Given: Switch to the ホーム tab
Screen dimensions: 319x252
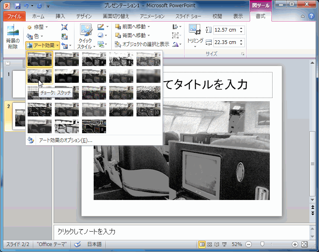Looking at the screenshot, I should pos(38,16).
